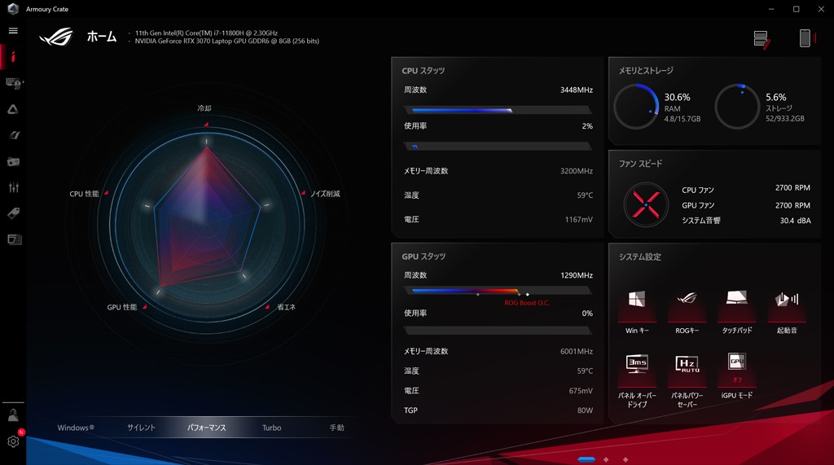The height and width of the screenshot is (465, 834).
Task: Toggle the touchpad setting
Action: (x=736, y=313)
